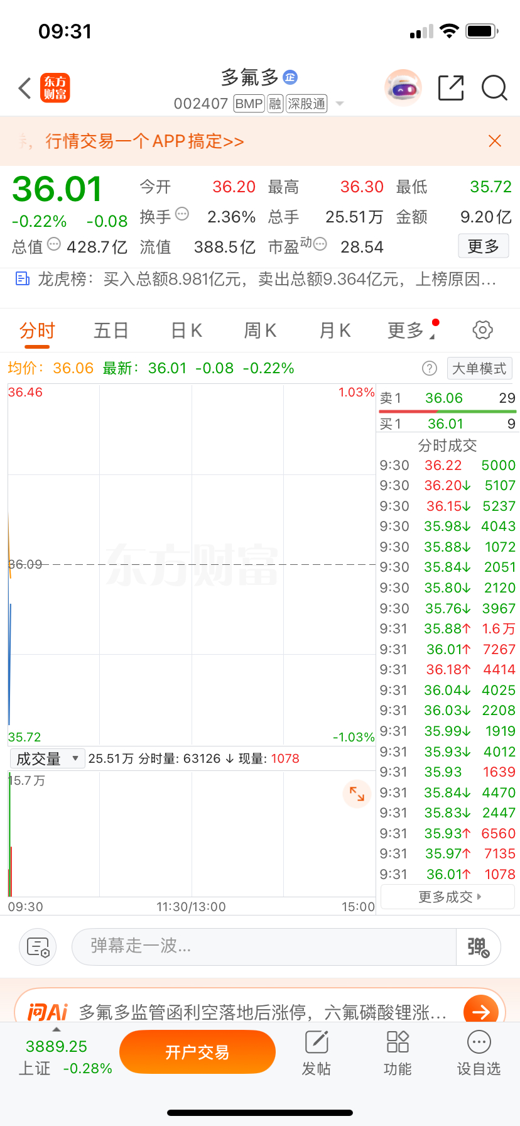Tap the 融 margin tag
520x1126 pixels.
pyautogui.click(x=275, y=104)
